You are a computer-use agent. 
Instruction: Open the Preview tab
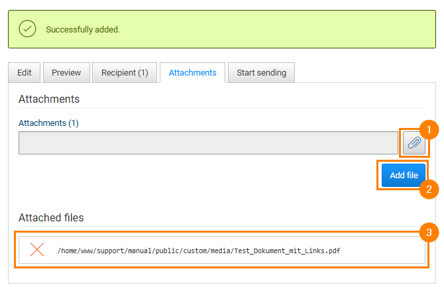(x=66, y=73)
